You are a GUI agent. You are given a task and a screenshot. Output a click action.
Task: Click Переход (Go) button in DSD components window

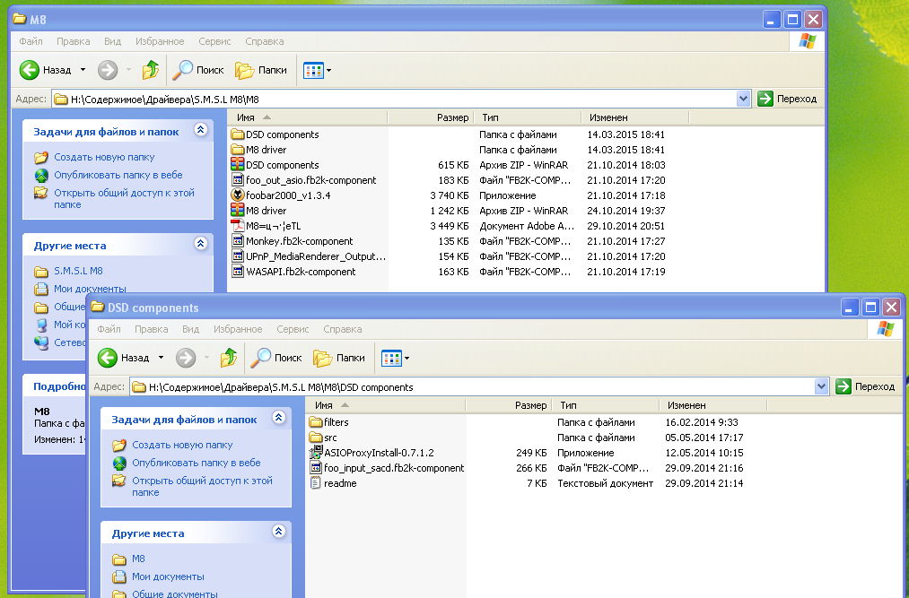866,386
